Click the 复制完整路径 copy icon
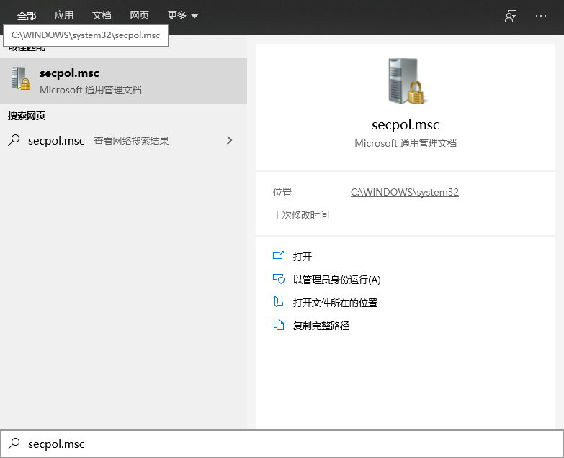Viewport: 564px width, 458px height. 279,326
